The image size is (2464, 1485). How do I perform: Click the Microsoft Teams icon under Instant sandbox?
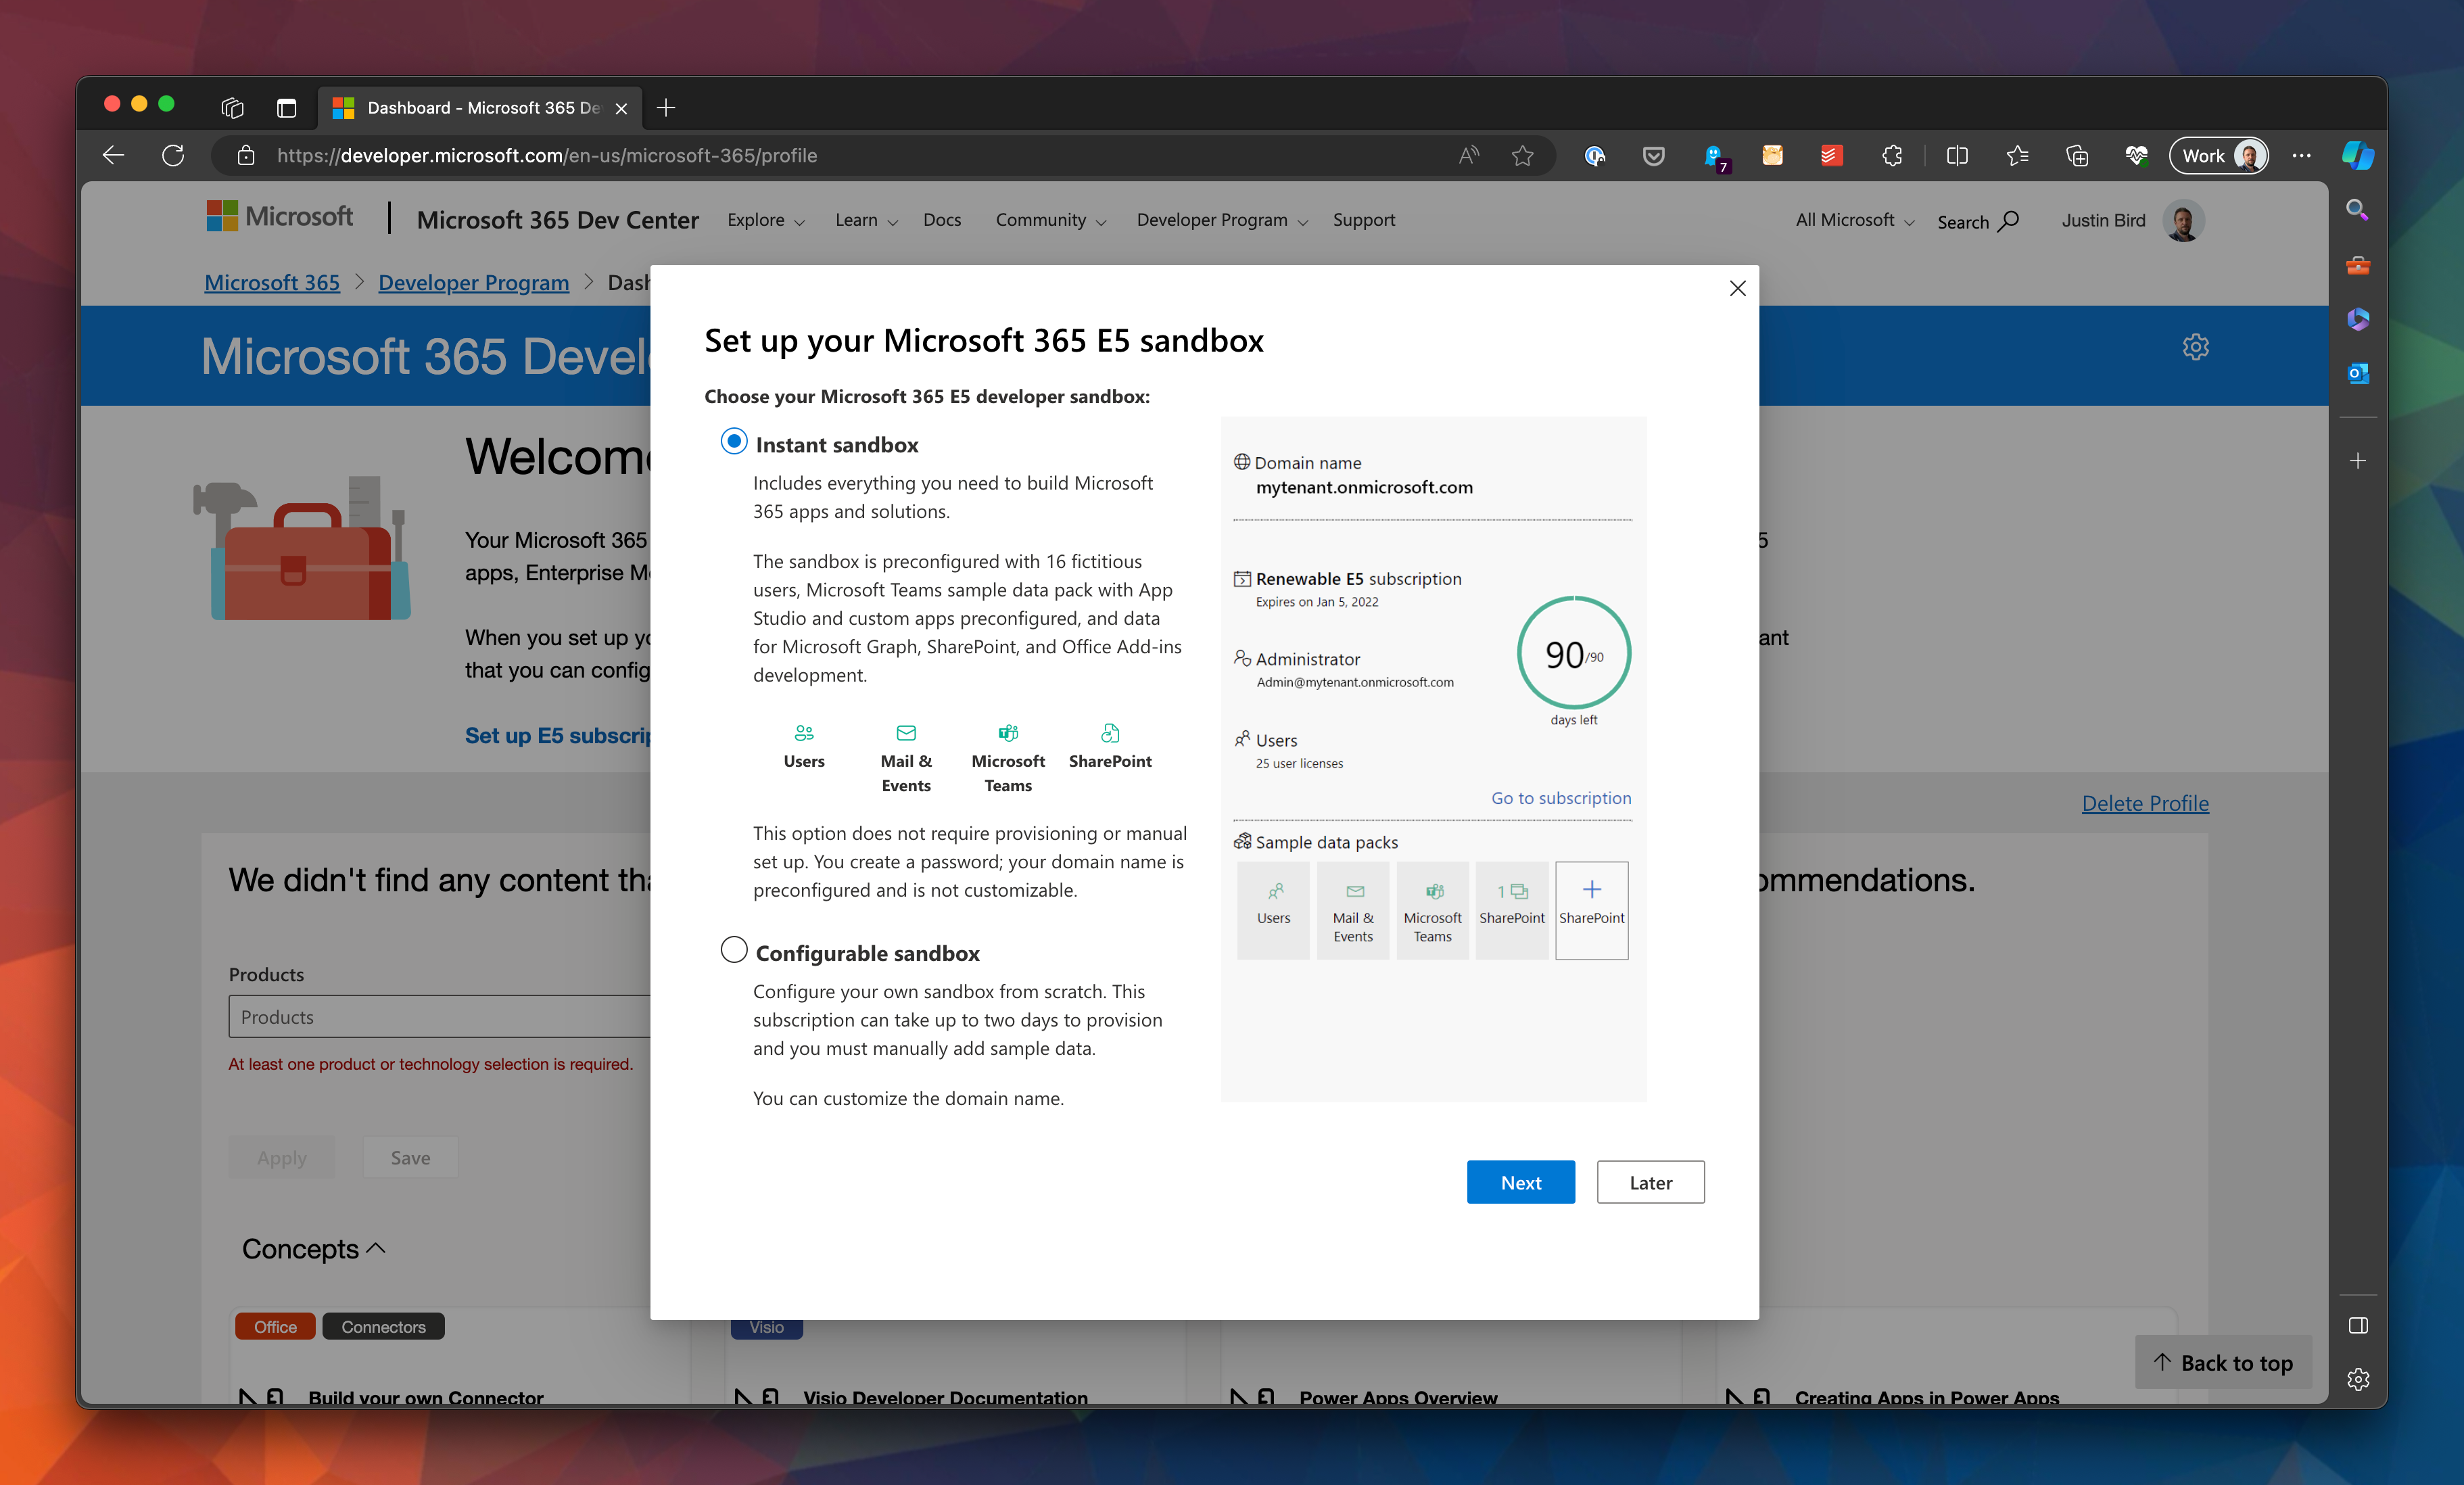coord(1008,732)
